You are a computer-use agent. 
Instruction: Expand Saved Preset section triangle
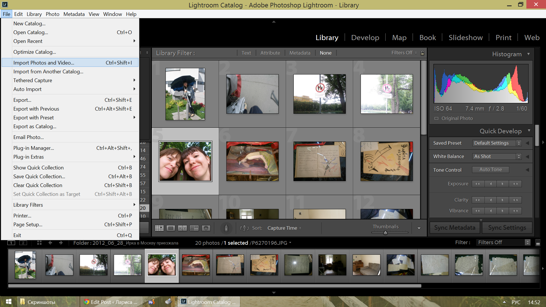pyautogui.click(x=528, y=143)
